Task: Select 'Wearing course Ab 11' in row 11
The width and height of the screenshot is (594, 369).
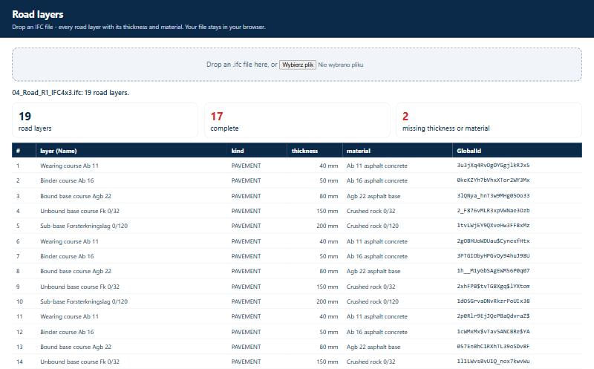Action: click(69, 316)
